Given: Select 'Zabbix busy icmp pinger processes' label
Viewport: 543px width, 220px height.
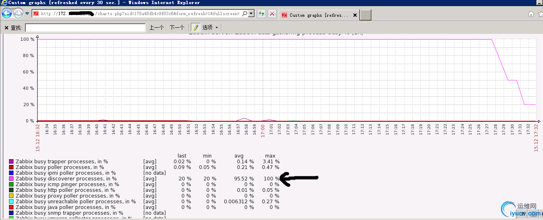Looking at the screenshot, I should tap(67, 184).
